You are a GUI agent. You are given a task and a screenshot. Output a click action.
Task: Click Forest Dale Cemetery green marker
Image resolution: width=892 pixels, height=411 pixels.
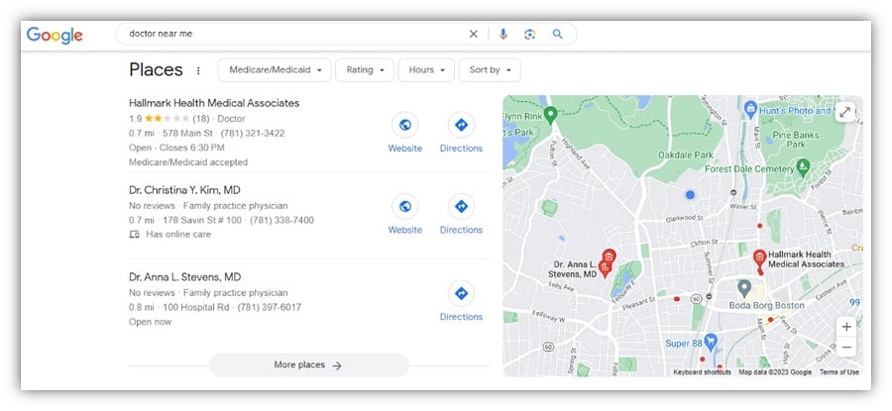point(803,167)
